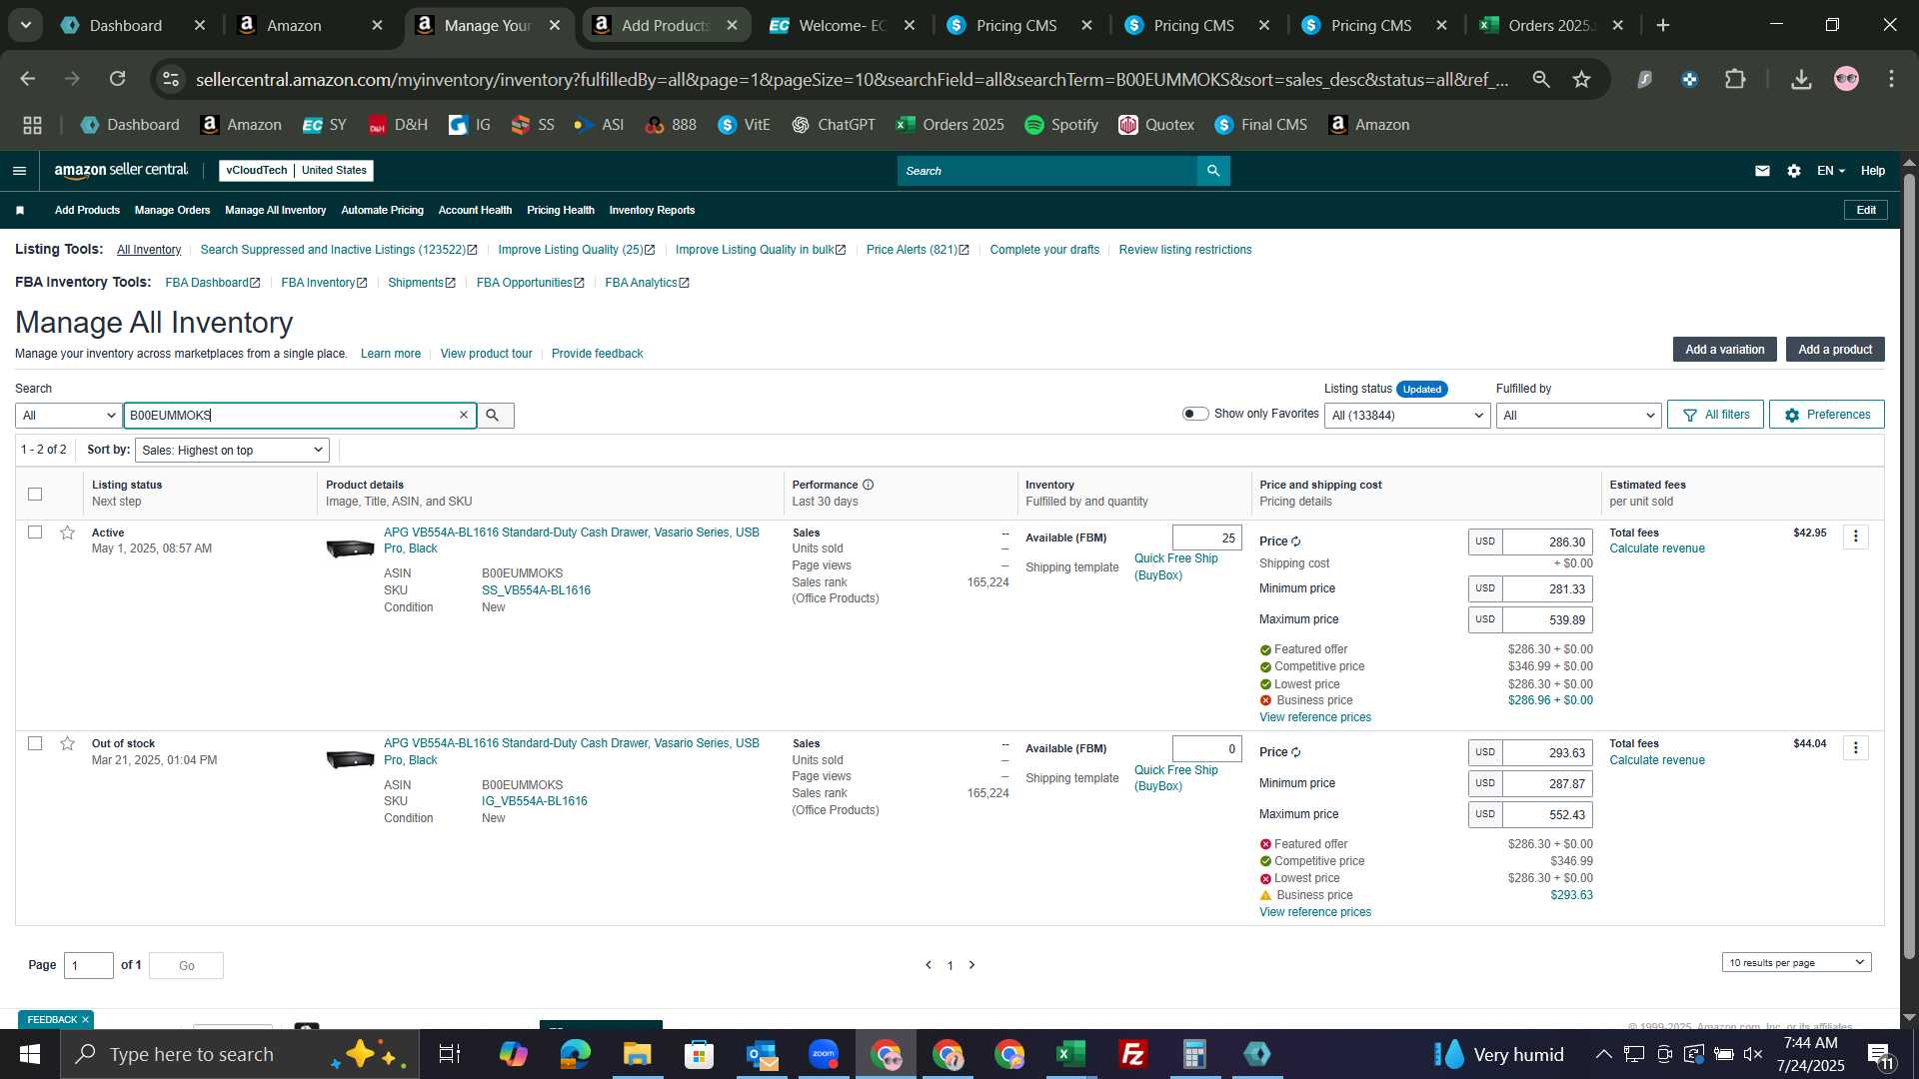The image size is (1919, 1079).
Task: Click Calculate revenue for the $42.95 fees listing
Action: click(1656, 548)
